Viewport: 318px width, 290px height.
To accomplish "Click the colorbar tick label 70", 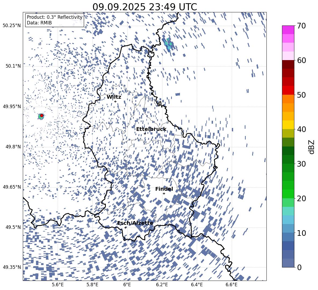I will [301, 26].
